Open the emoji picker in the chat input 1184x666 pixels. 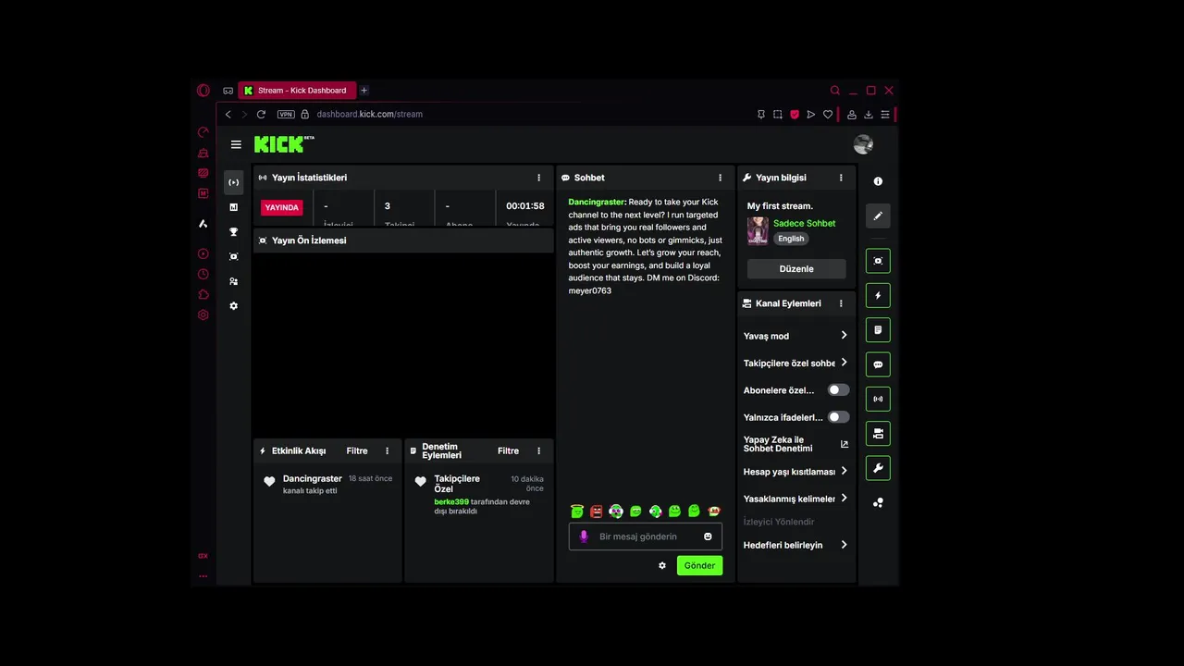(708, 536)
